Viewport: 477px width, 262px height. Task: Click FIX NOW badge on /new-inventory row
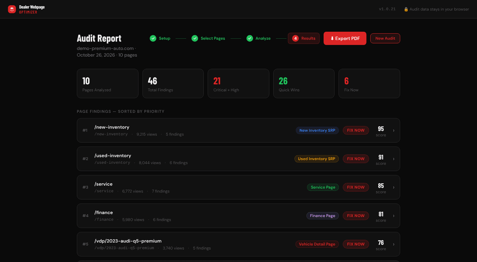[x=355, y=130]
